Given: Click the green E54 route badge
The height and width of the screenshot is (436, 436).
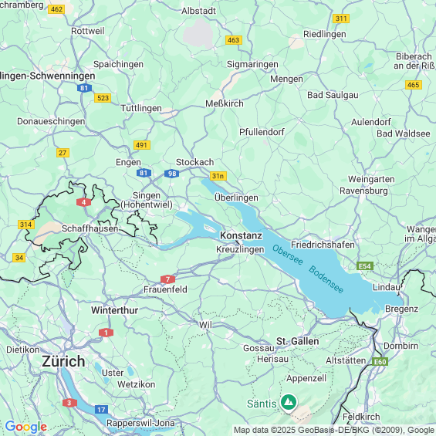Looking at the screenshot, I should 365,266.
